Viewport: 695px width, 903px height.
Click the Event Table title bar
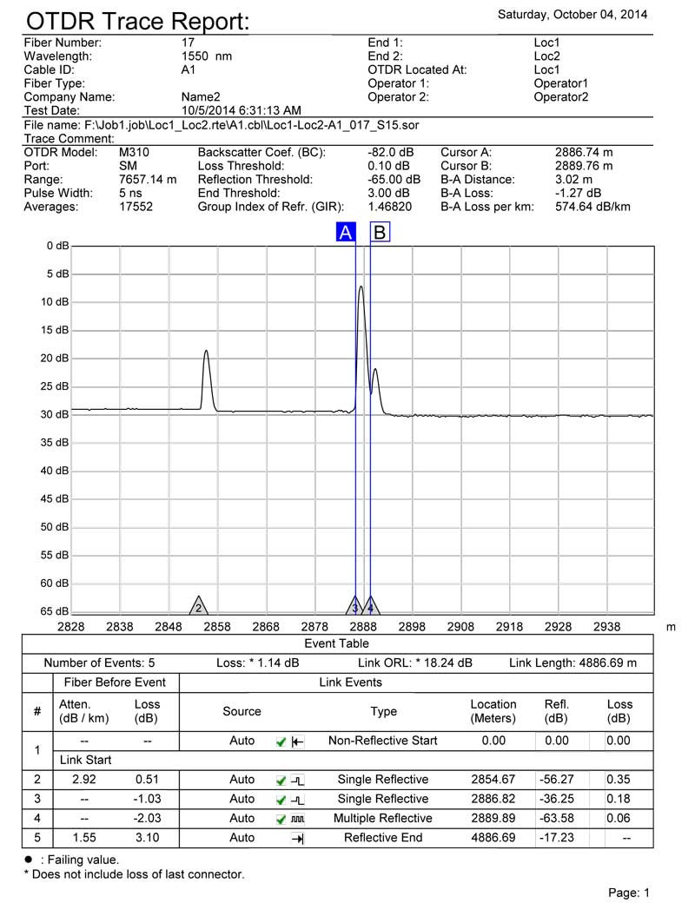336,643
